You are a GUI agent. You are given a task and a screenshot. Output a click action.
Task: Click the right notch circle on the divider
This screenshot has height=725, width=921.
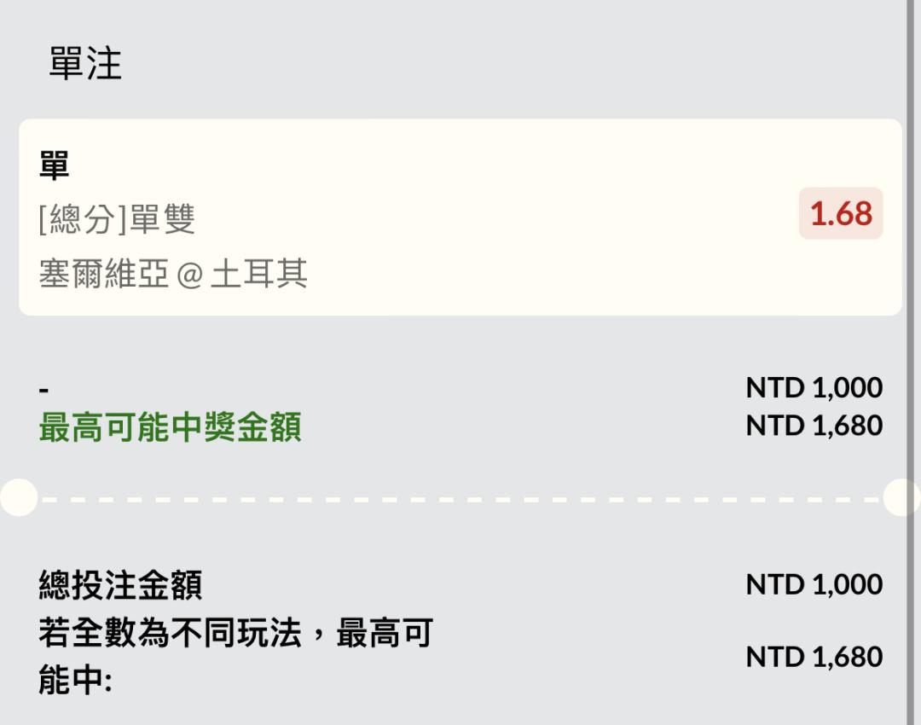pos(902,497)
